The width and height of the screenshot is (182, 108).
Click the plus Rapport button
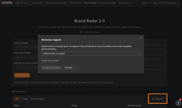158,99
